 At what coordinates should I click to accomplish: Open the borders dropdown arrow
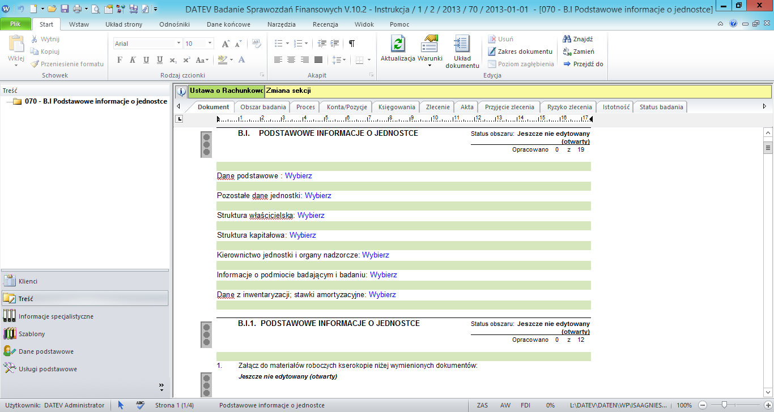369,60
